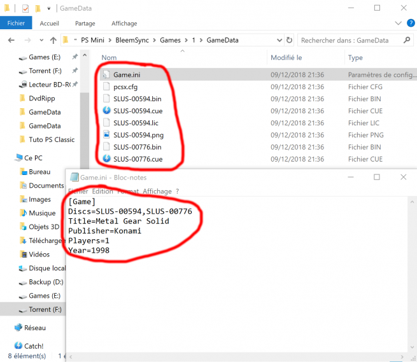417x362 pixels.
Task: Open the Images folder icon
Action: click(24, 199)
